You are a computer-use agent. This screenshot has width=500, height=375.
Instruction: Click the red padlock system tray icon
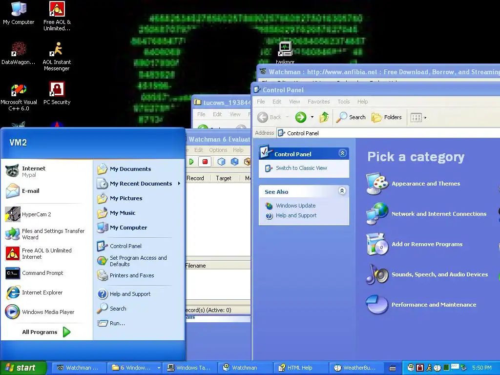point(420,368)
